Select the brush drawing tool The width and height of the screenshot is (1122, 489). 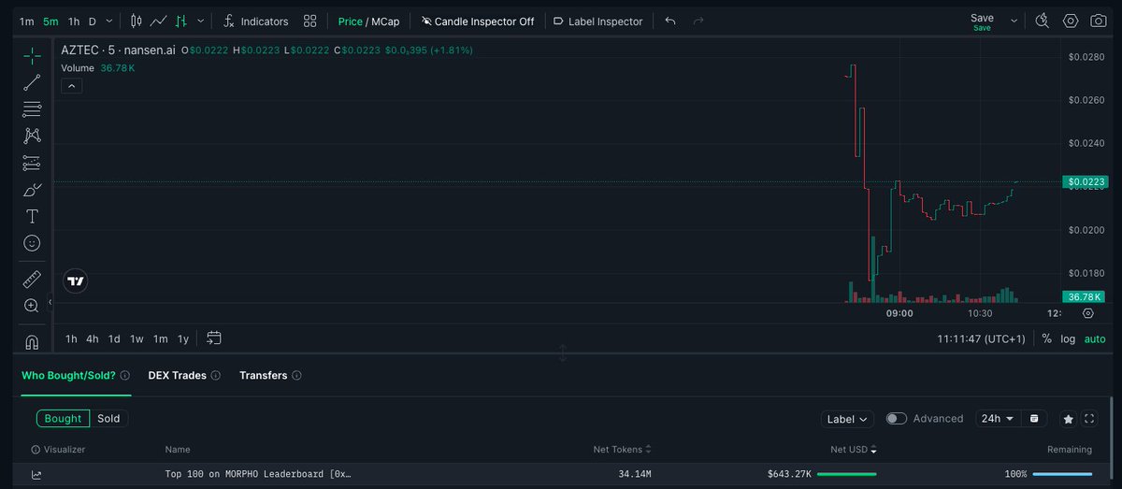click(32, 190)
